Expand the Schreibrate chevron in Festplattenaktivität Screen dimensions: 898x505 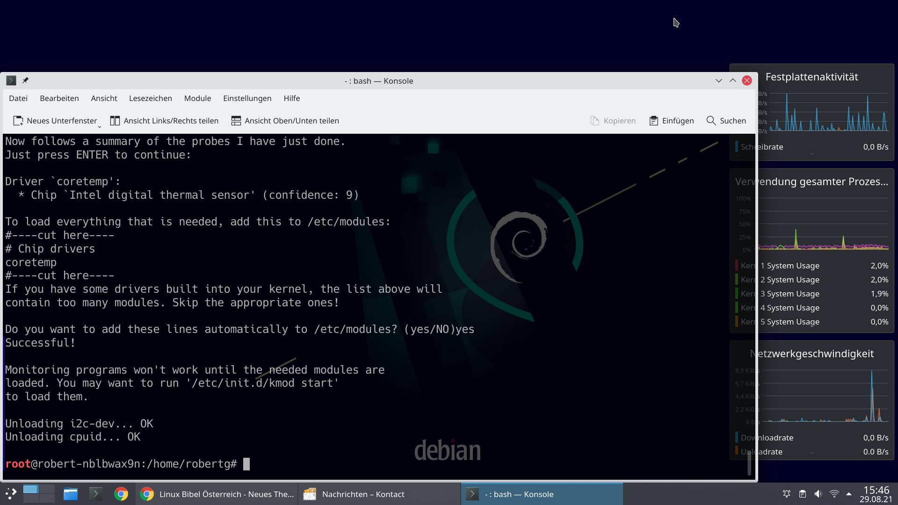[812, 153]
